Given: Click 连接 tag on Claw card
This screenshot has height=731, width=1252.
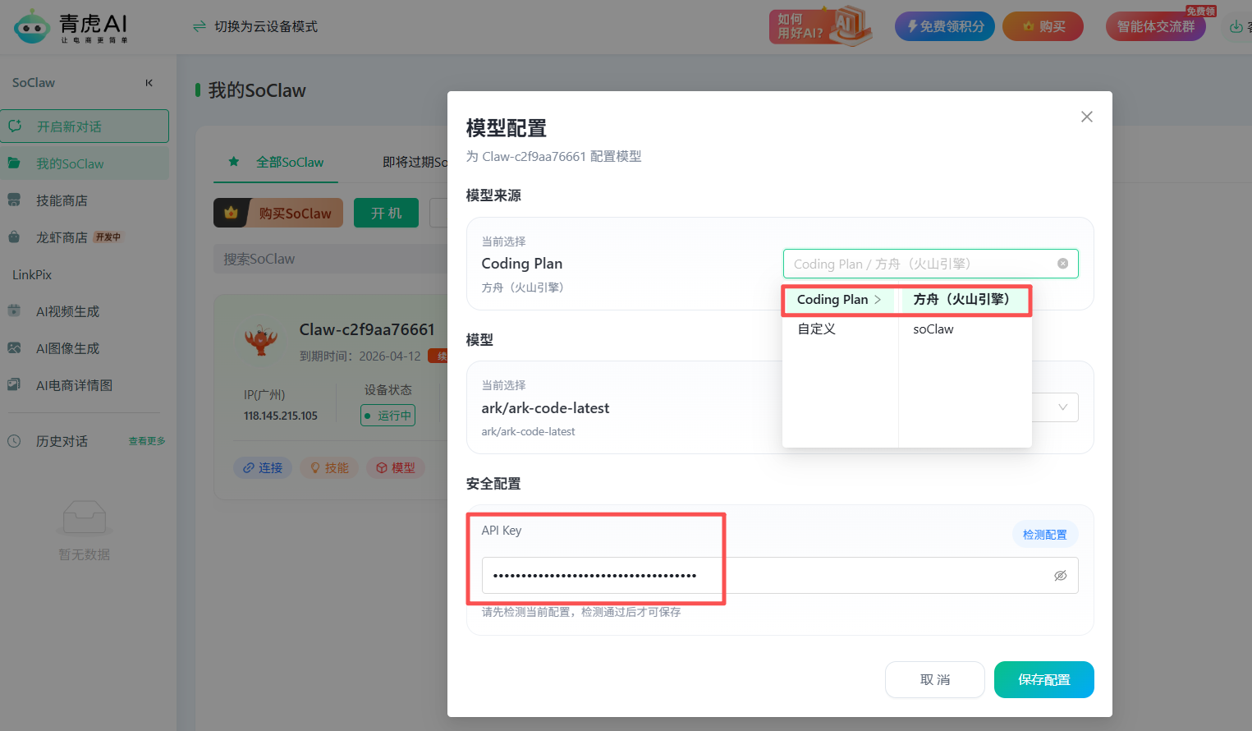Looking at the screenshot, I should (x=263, y=467).
